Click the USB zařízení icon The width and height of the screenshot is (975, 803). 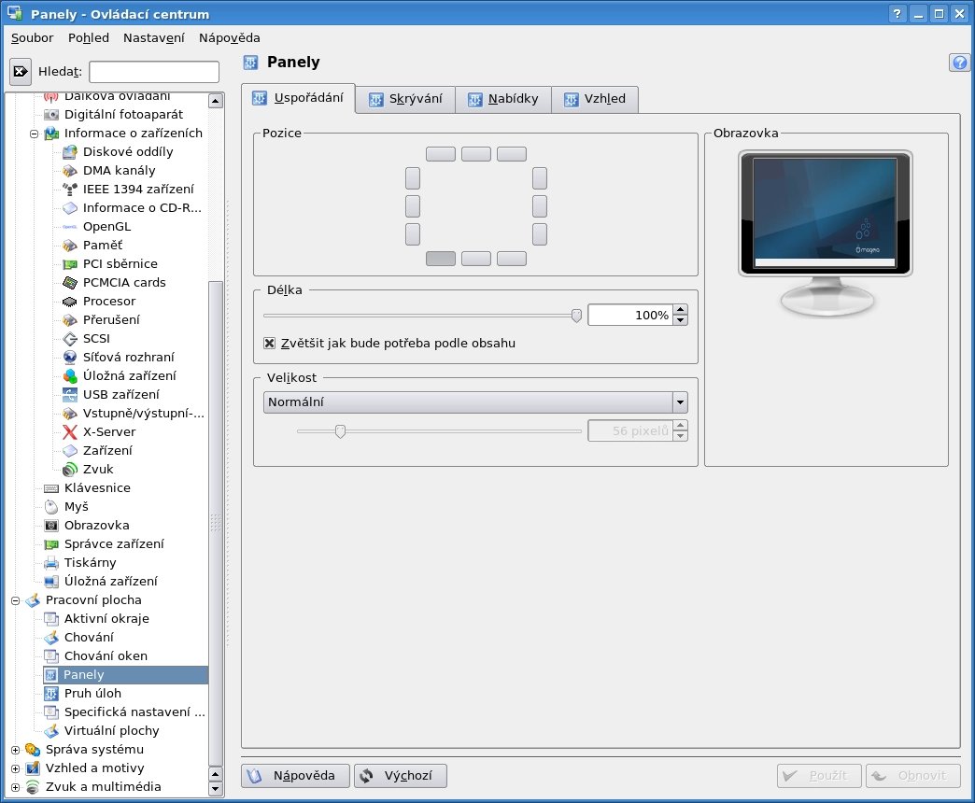pos(70,395)
